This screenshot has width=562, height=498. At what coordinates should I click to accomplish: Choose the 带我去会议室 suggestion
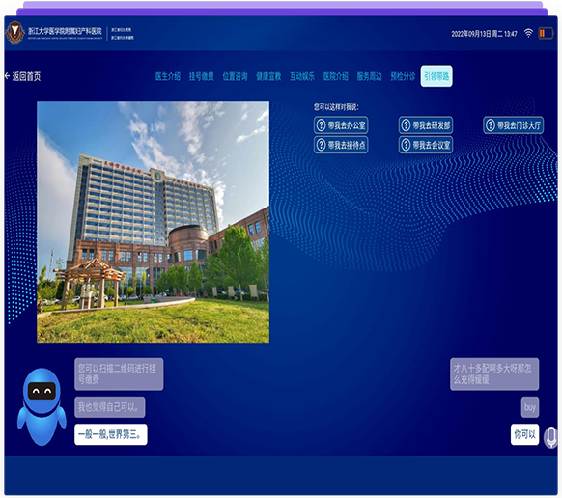pyautogui.click(x=426, y=145)
